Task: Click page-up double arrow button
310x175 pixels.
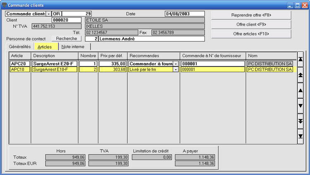Action: pyautogui.click(x=300, y=75)
